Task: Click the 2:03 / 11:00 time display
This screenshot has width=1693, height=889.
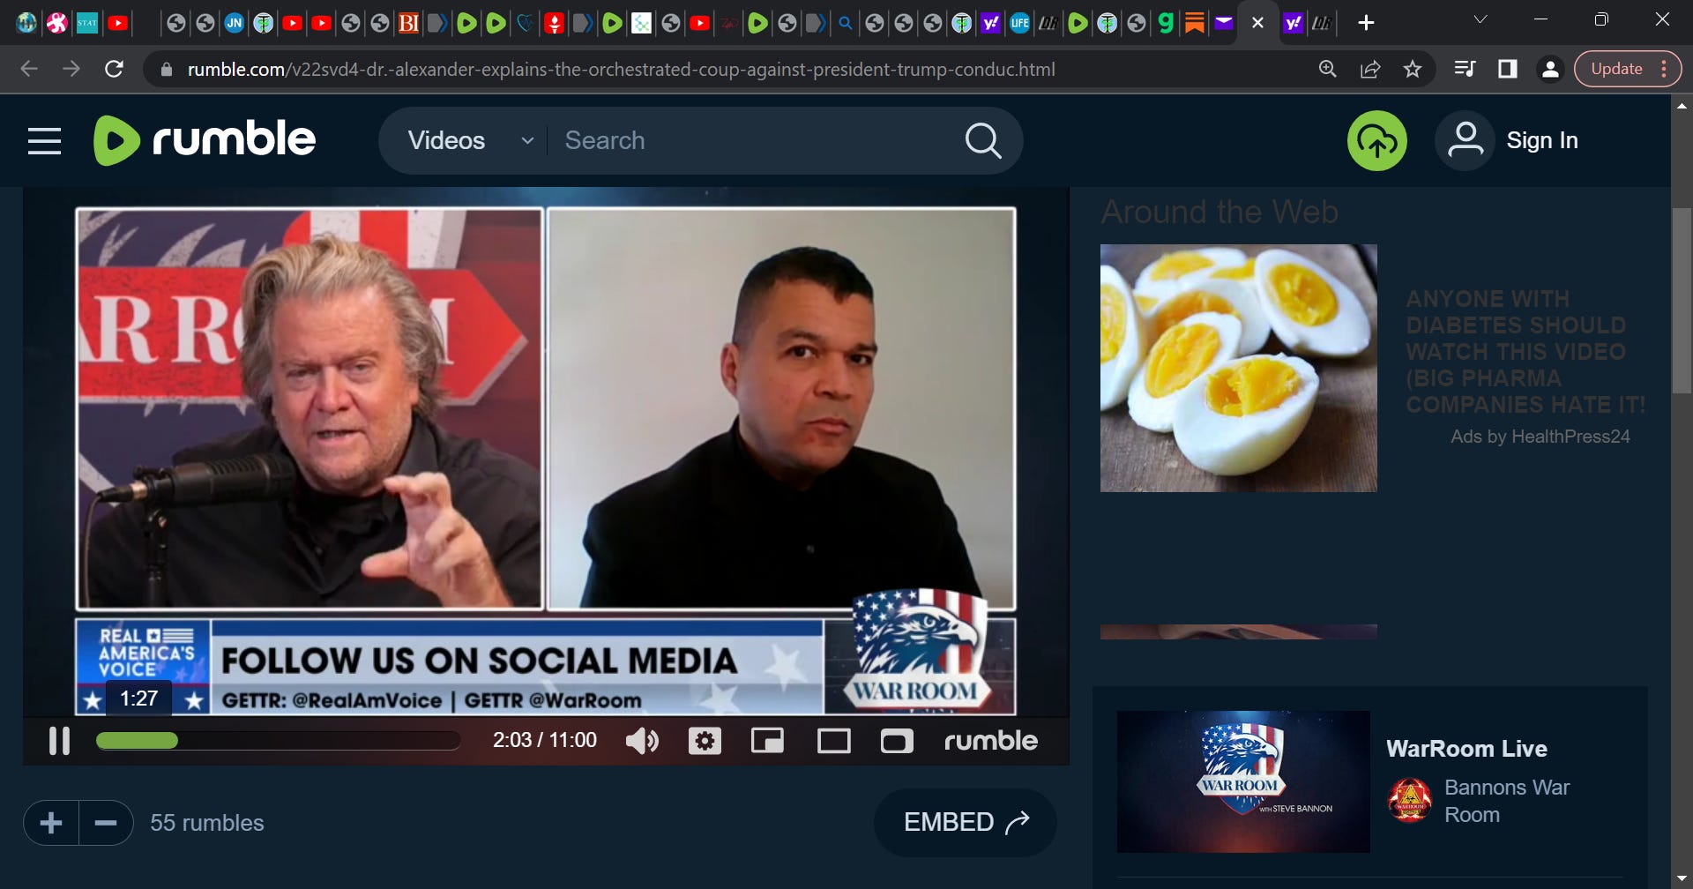Action: (544, 740)
